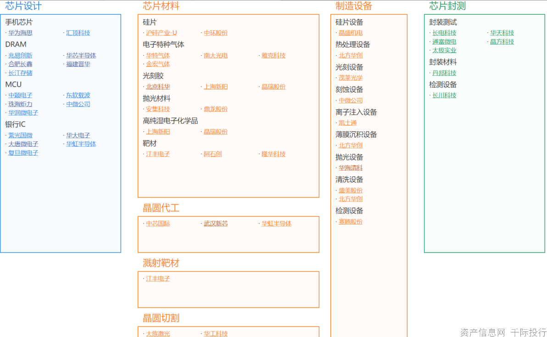Click 华虹半导体 in the 晶圆代工 box
The image size is (547, 337).
276,224
